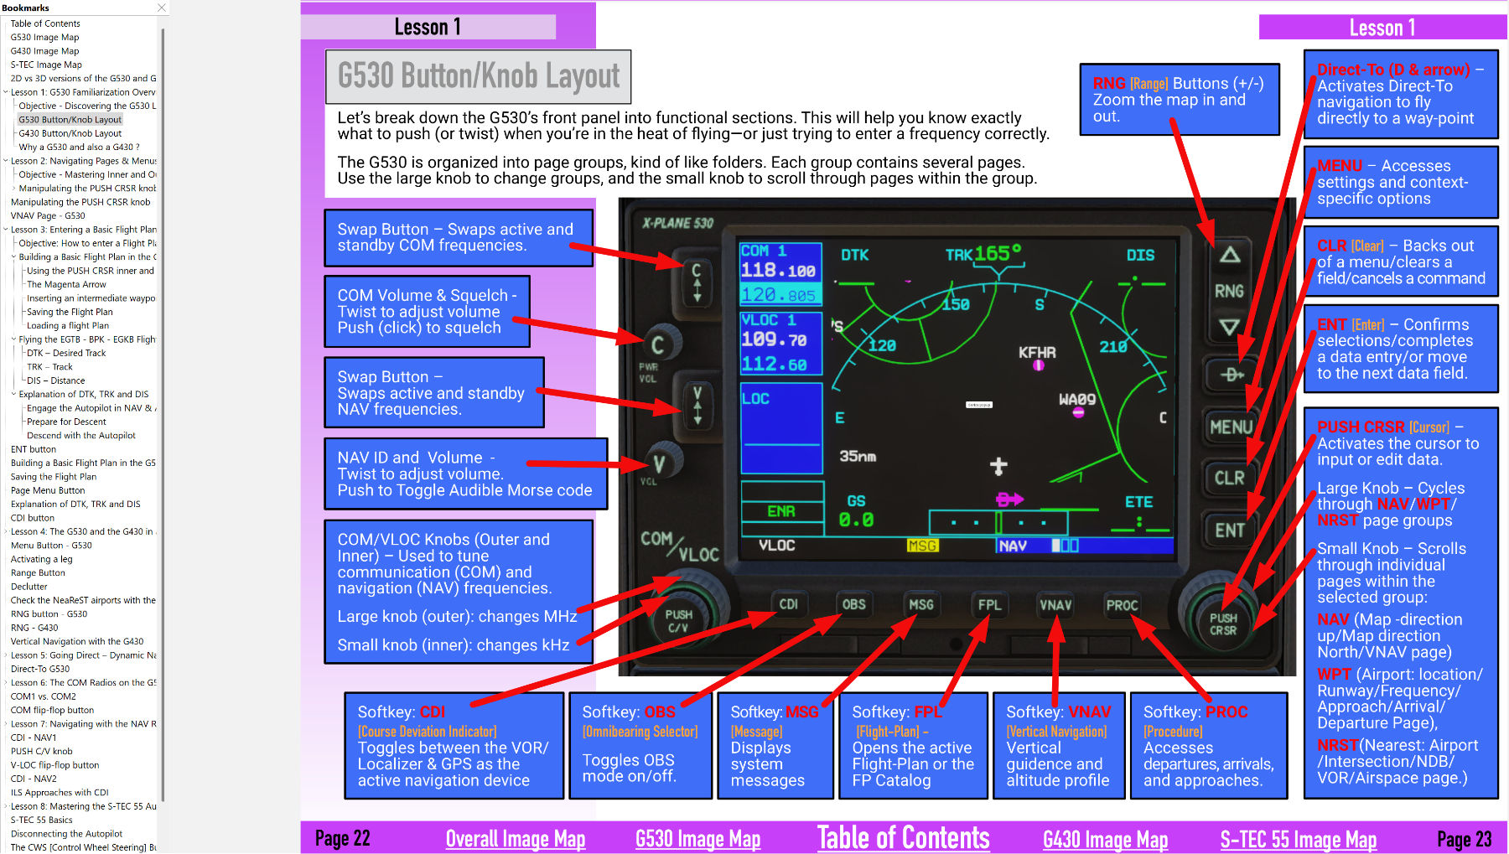Close the Bookmarks panel
This screenshot has width=1509, height=854.
162,8
